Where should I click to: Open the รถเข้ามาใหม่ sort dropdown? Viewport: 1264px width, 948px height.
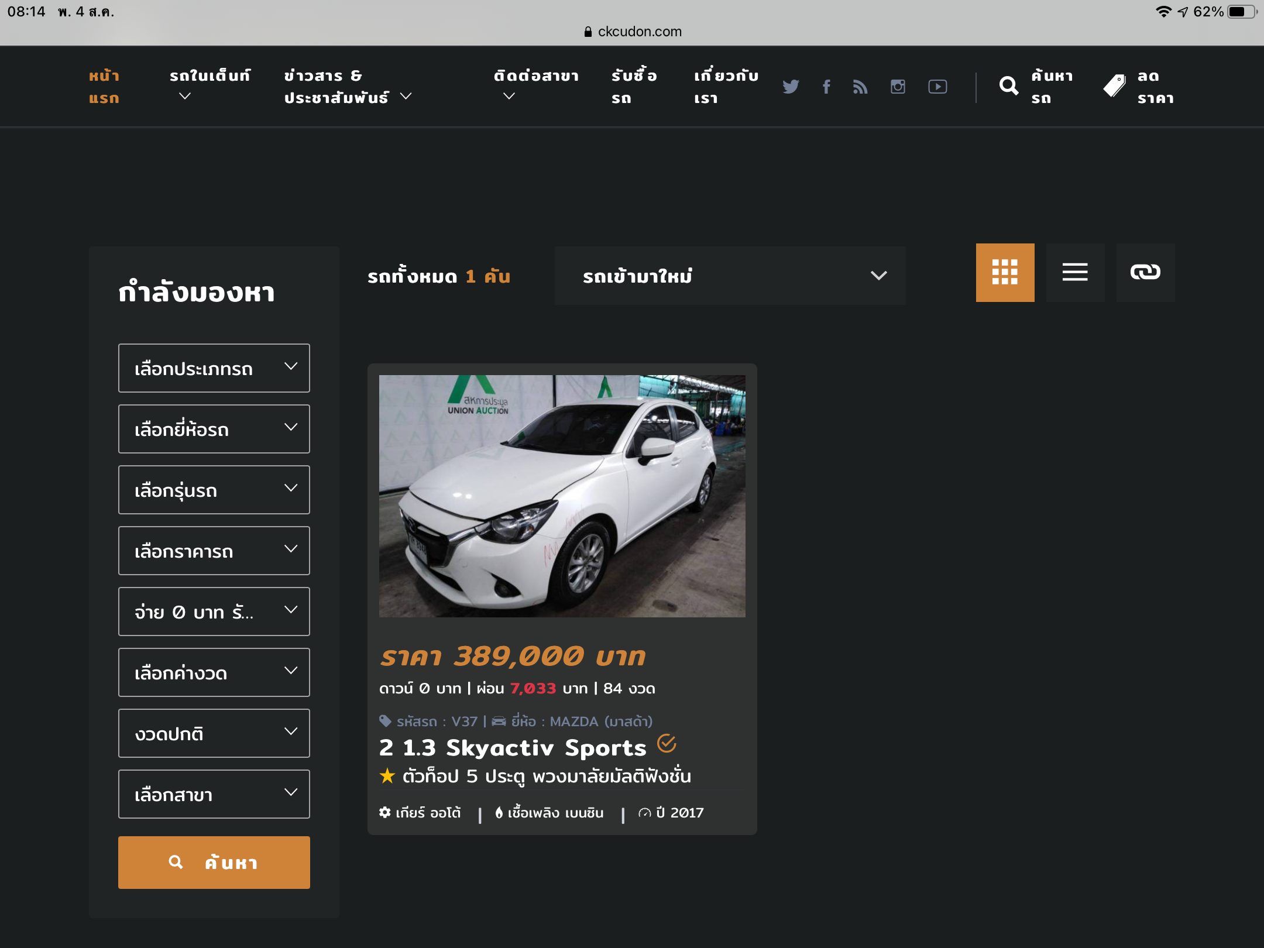(x=730, y=276)
